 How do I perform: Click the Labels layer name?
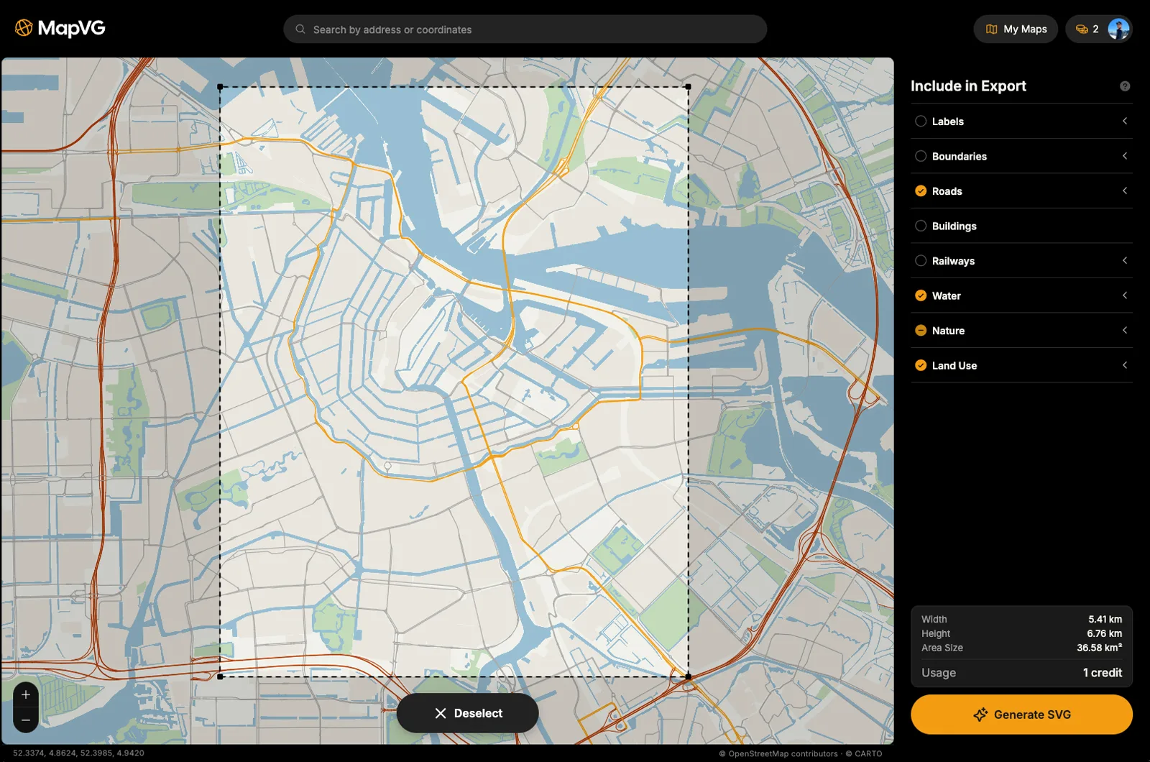point(947,121)
